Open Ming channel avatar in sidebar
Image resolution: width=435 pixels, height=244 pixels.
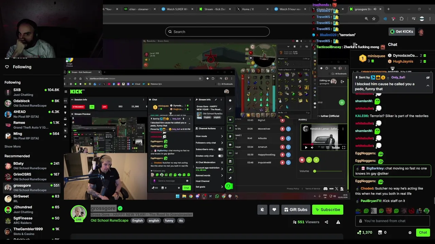8,136
